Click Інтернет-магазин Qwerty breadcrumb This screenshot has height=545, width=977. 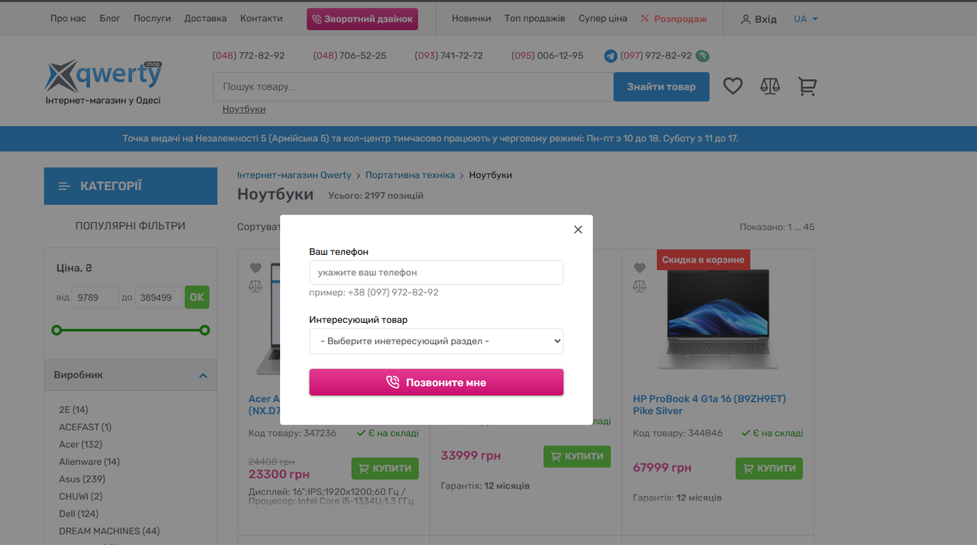point(294,175)
